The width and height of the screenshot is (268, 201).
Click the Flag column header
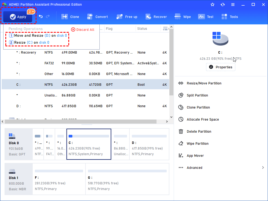[x=109, y=29]
